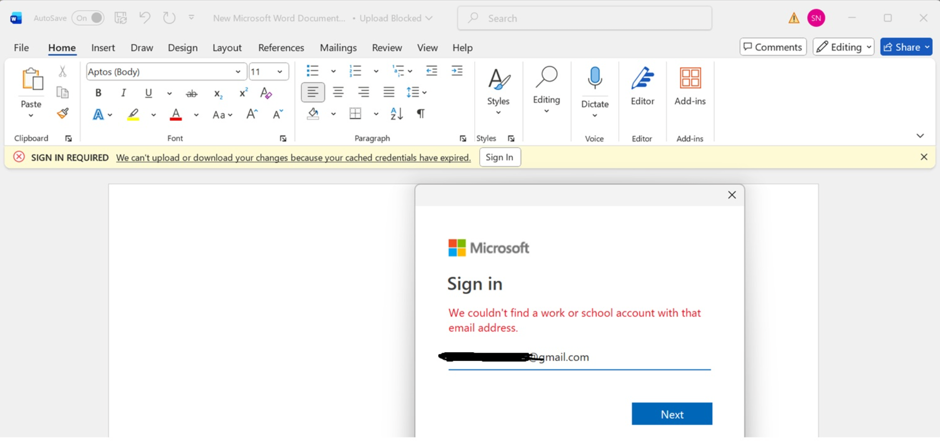Open the font name dropdown
The width and height of the screenshot is (940, 442).
click(x=238, y=72)
